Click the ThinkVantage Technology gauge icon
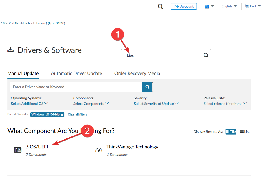270x176 pixels. click(99, 150)
